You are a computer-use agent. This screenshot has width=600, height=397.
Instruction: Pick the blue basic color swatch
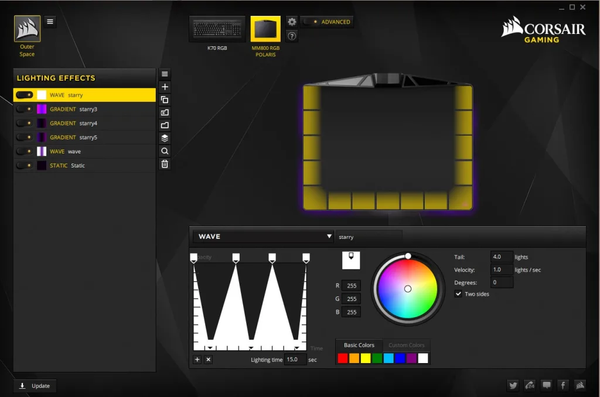pyautogui.click(x=400, y=358)
